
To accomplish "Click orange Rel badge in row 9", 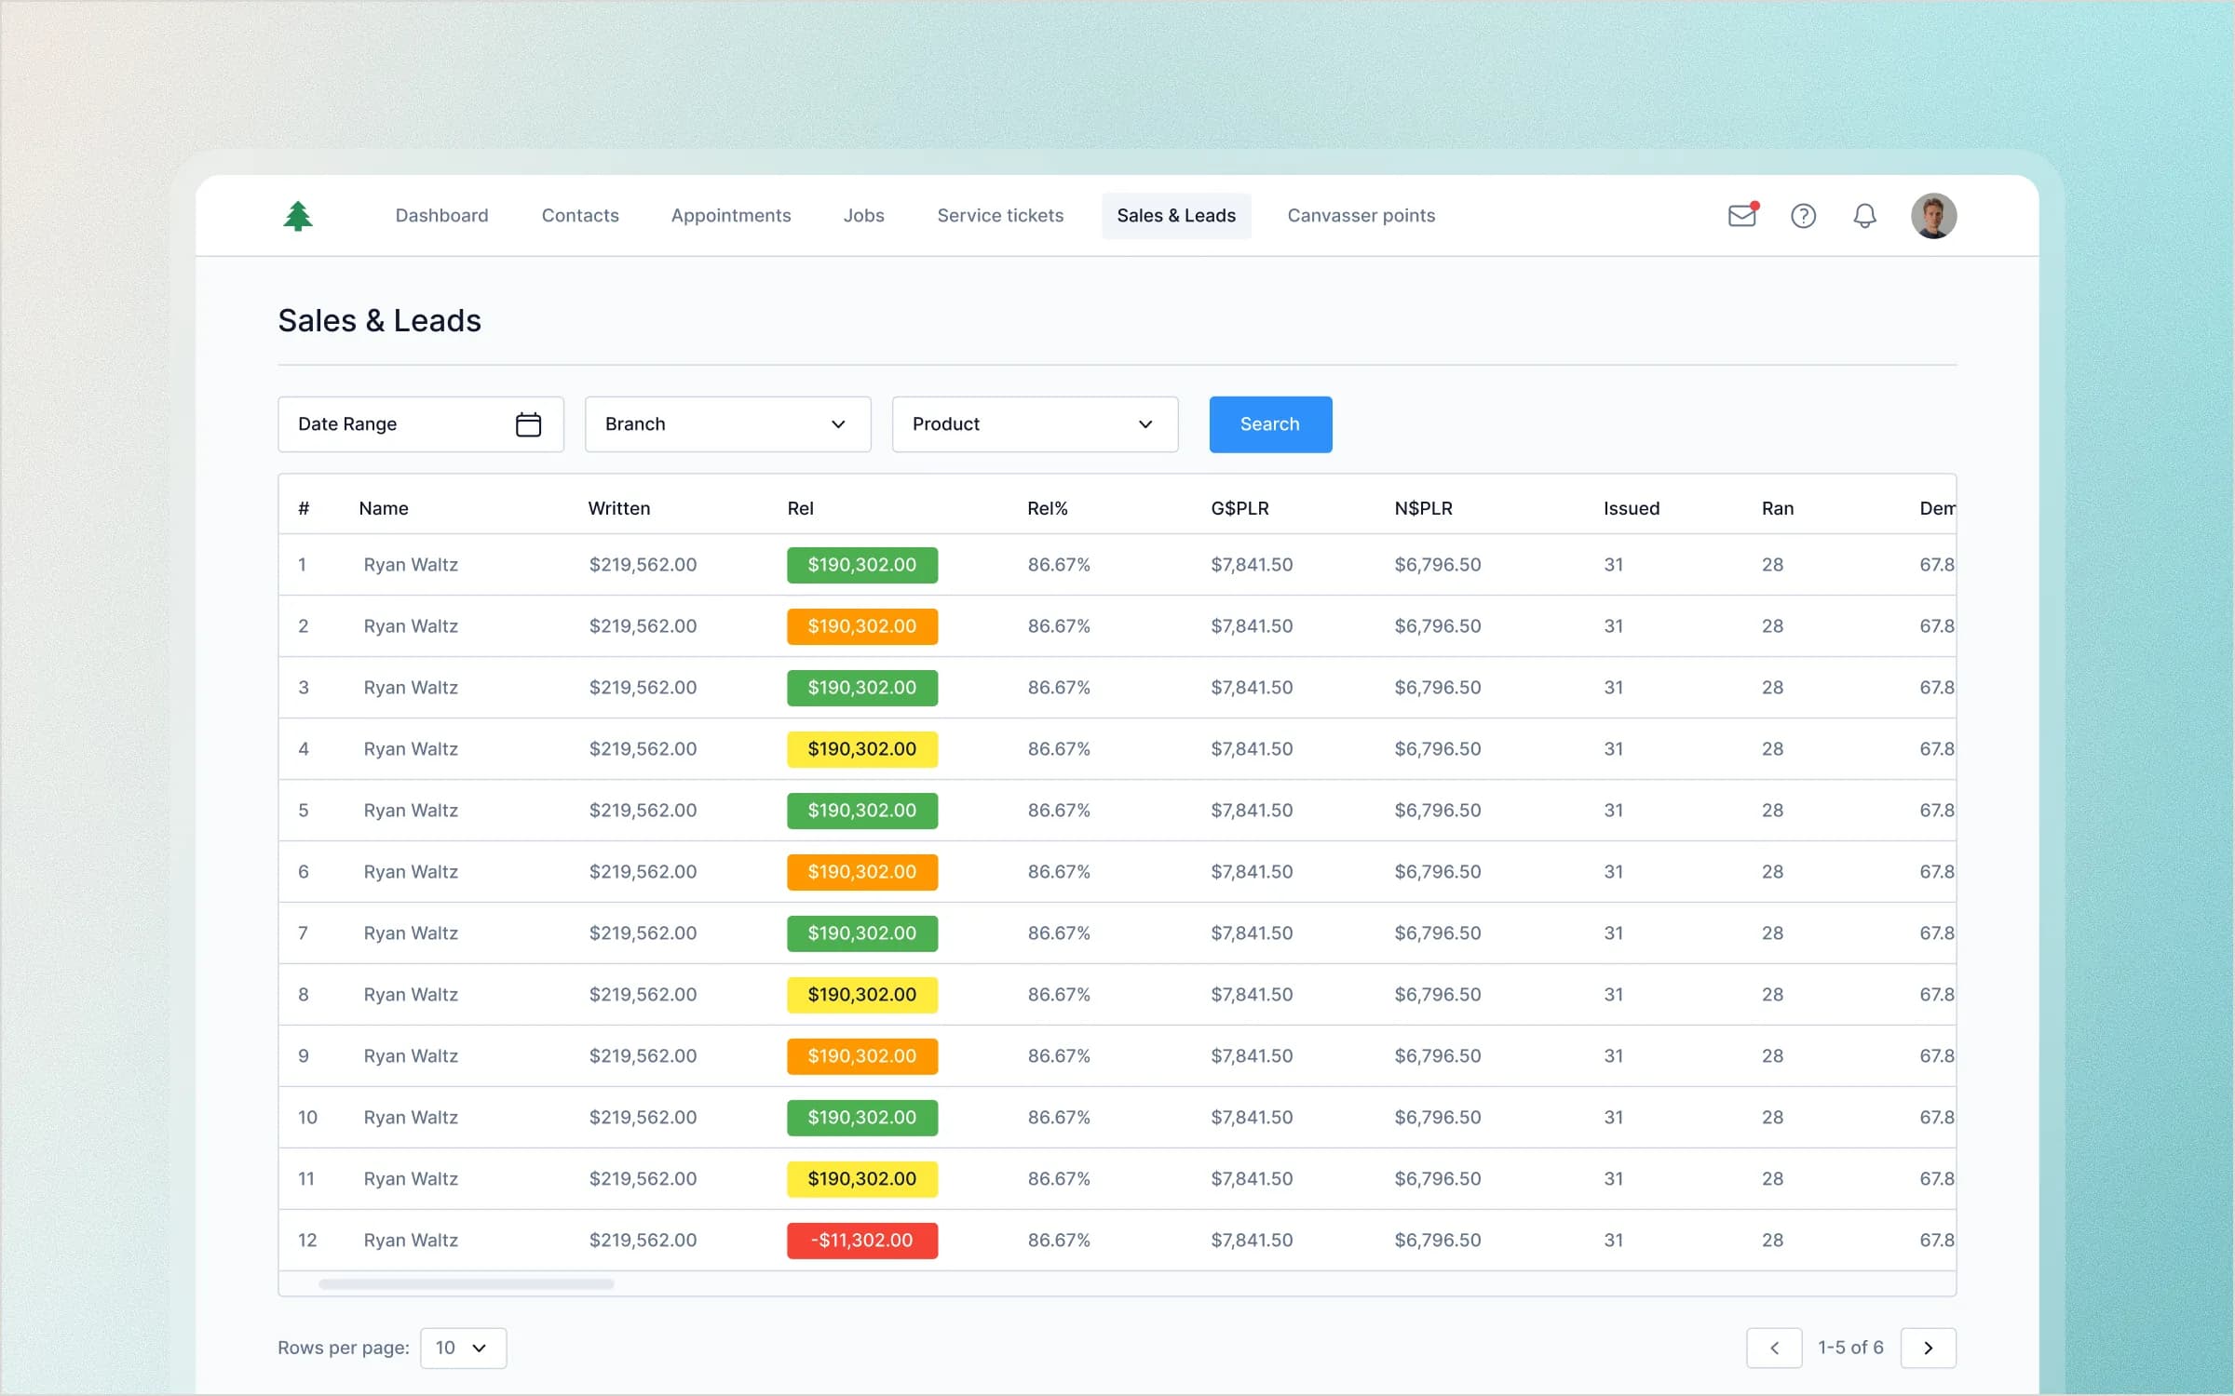I will pos(862,1056).
